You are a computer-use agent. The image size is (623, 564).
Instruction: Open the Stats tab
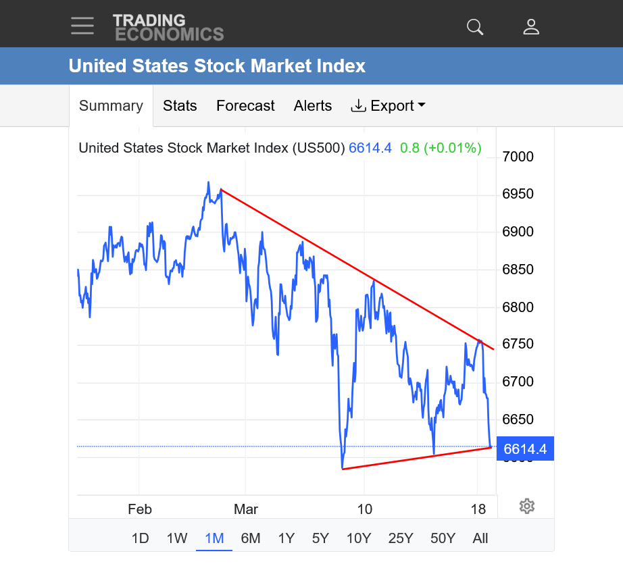click(x=180, y=106)
